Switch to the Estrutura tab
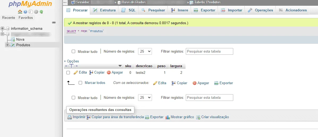Image resolution: width=318 pixels, height=137 pixels. tap(104, 10)
